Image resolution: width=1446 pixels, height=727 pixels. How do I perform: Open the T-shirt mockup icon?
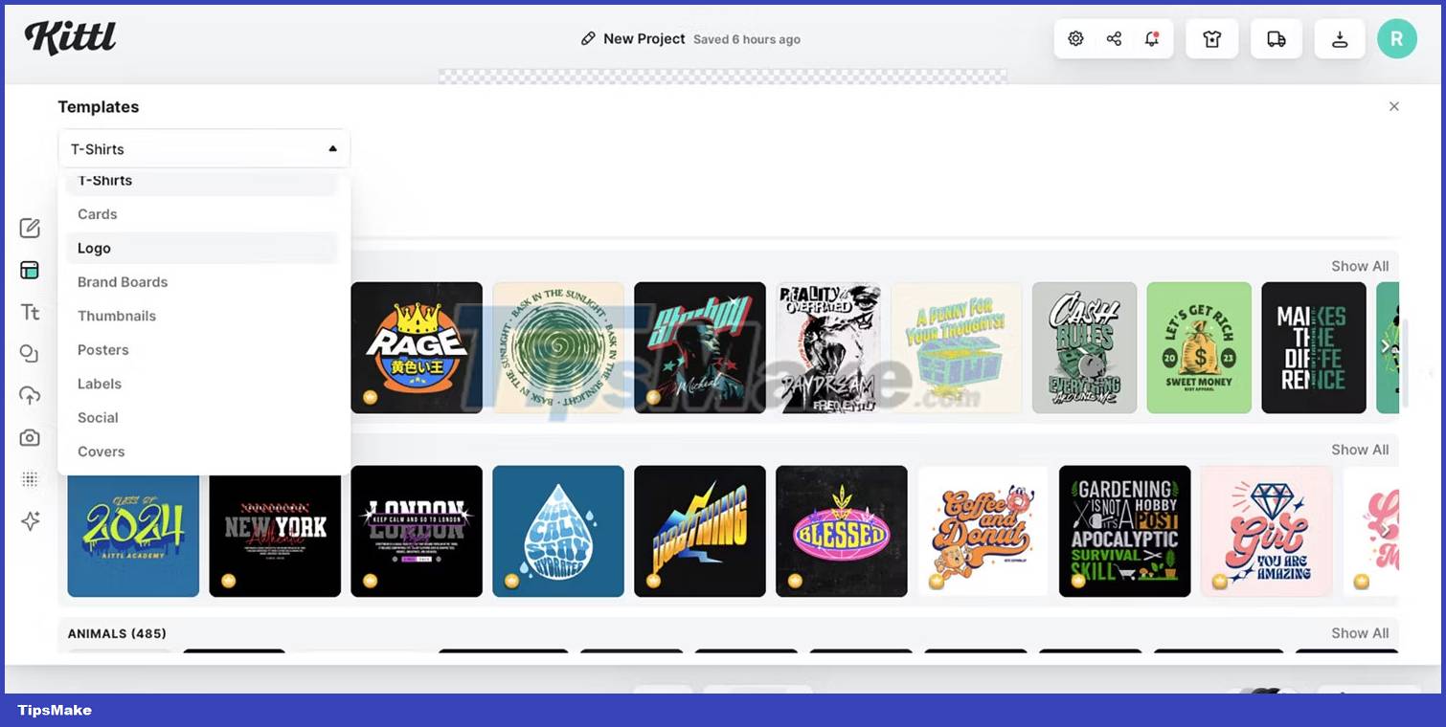1212,39
